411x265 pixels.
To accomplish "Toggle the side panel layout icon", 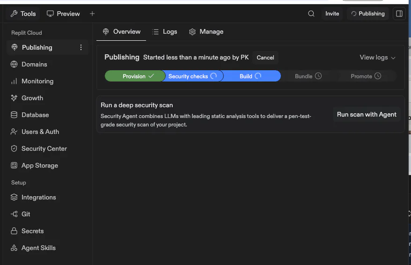I will [x=399, y=14].
